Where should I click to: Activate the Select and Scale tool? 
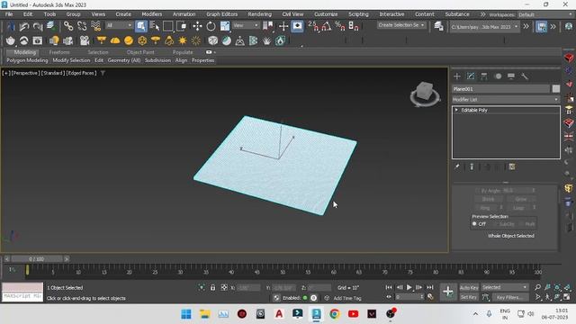(225, 26)
